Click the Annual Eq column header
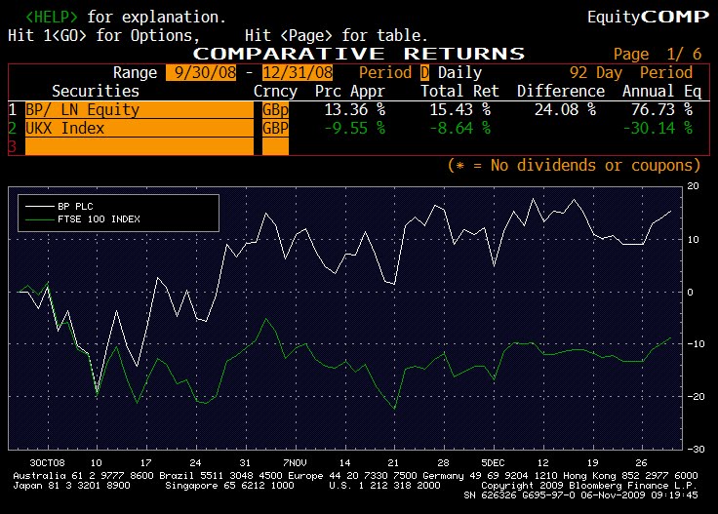 (661, 91)
